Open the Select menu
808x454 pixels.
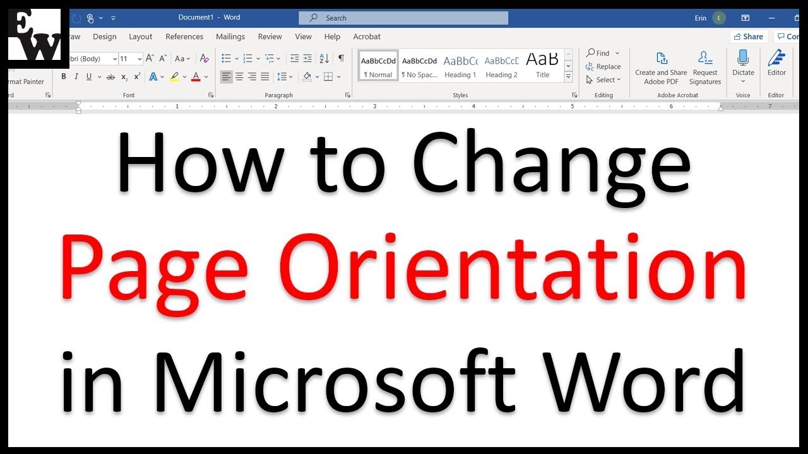coord(603,80)
